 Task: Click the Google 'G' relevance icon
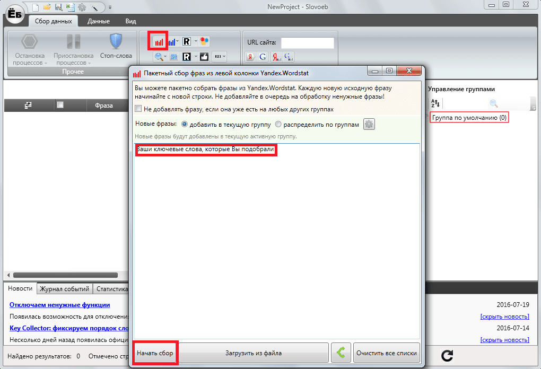tap(263, 57)
